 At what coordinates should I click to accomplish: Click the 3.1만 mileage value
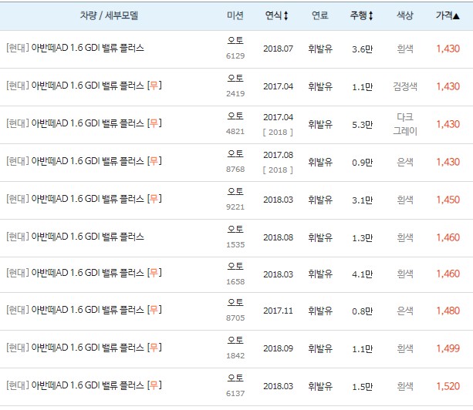click(x=363, y=200)
